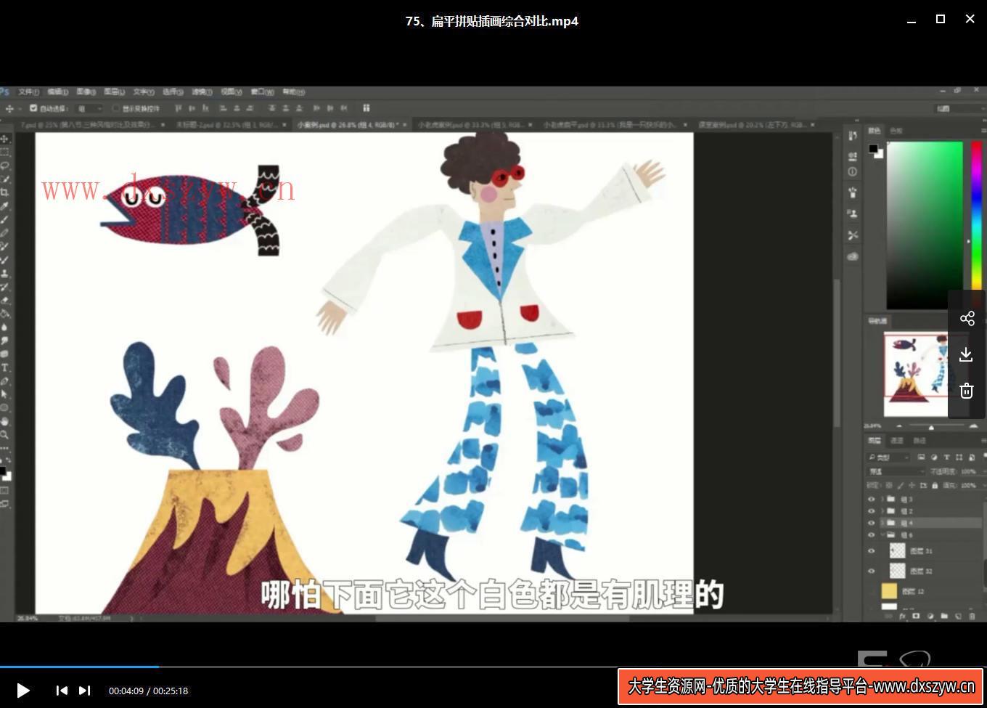Click the new group folder icon
This screenshot has height=708, width=987.
point(944,617)
